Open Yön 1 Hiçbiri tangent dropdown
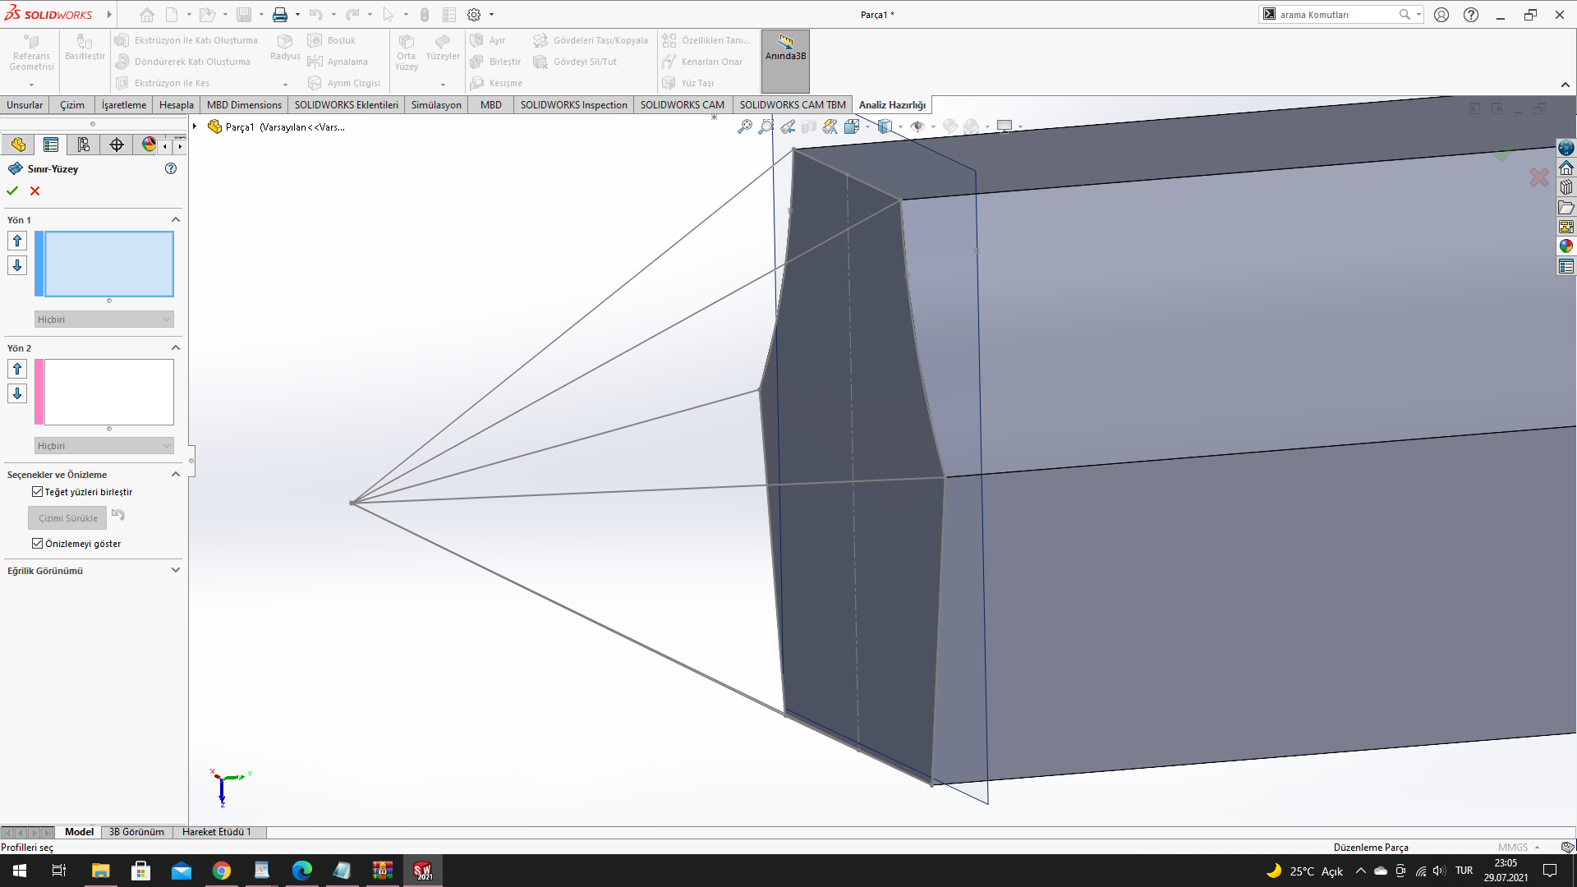 point(104,319)
